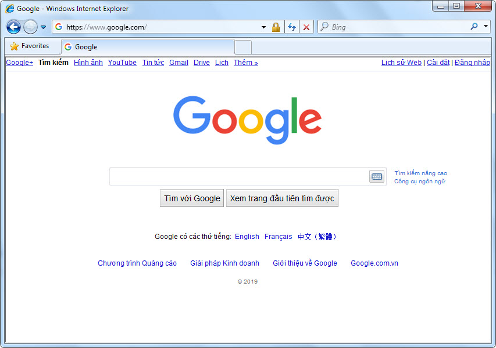Open Công cụ ngôn ngữ link
This screenshot has width=496, height=348.
click(419, 182)
